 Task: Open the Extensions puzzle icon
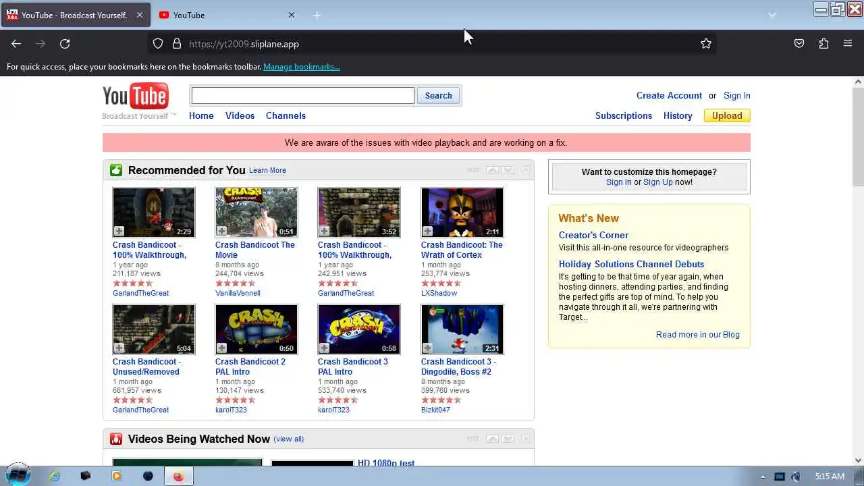coord(823,44)
